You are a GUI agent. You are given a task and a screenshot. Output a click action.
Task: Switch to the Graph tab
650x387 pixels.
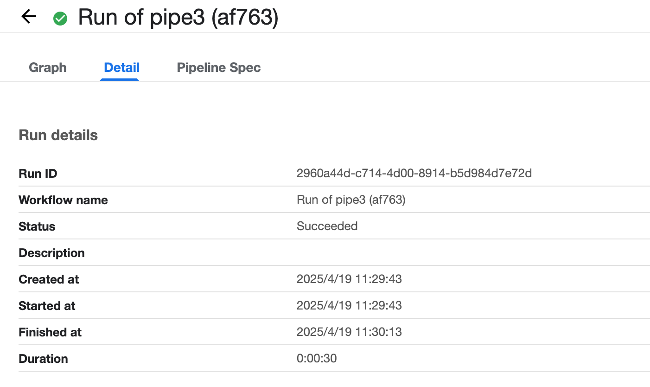[48, 68]
